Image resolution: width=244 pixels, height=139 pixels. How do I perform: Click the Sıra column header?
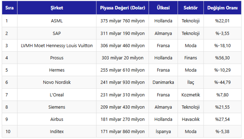pos(9,8)
